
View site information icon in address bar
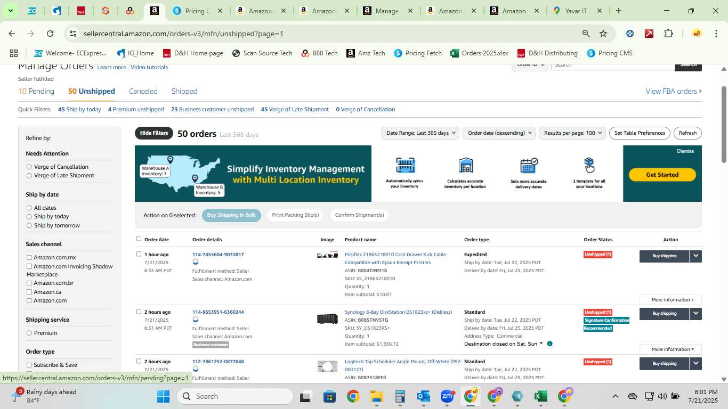pyautogui.click(x=73, y=34)
